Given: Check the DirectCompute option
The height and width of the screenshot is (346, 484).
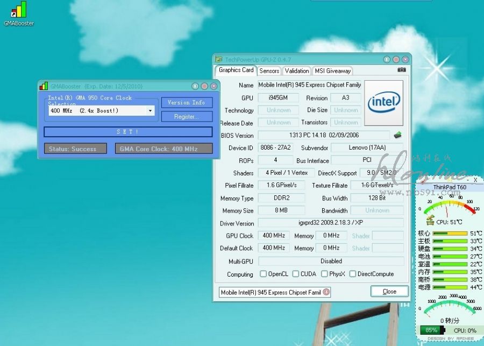Looking at the screenshot, I should tap(353, 274).
